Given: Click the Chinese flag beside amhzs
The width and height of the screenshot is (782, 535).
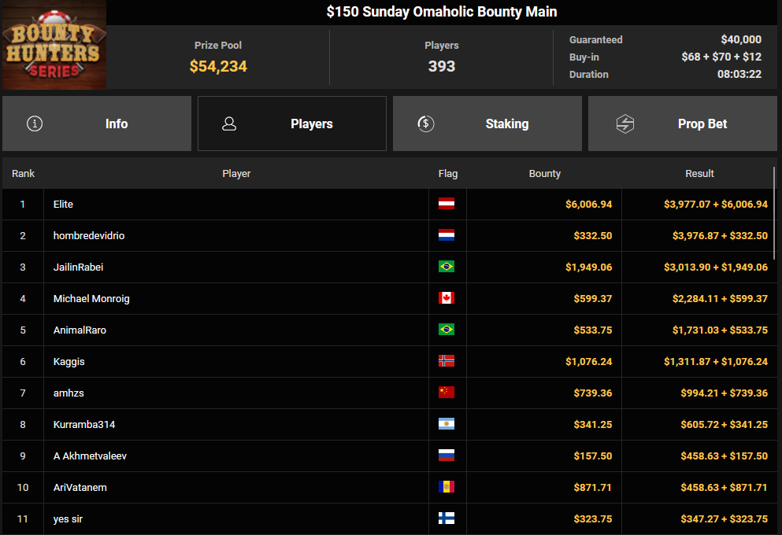Looking at the screenshot, I should (447, 393).
